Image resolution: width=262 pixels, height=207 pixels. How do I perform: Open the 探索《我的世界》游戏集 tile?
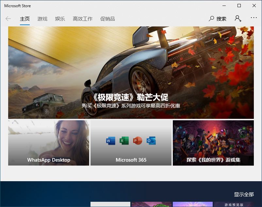[x=213, y=143]
